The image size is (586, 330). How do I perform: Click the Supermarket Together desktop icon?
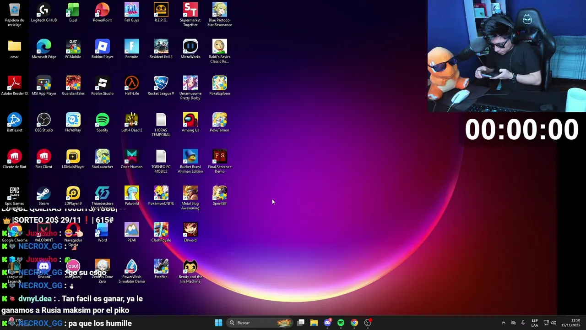point(190,15)
